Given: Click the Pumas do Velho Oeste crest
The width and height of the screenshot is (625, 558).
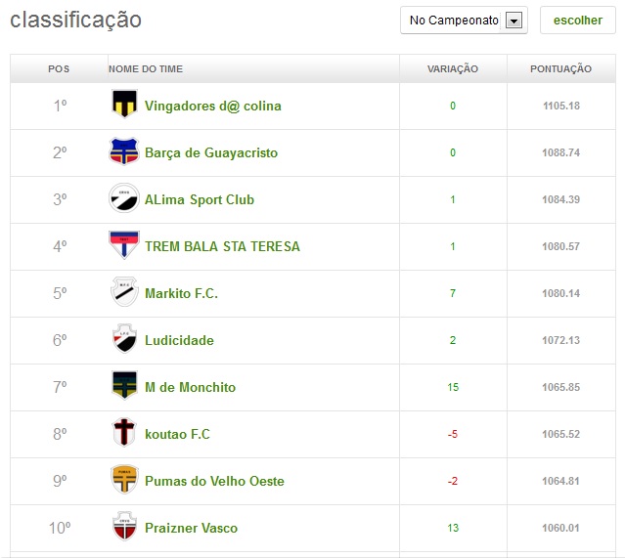Looking at the screenshot, I should click(x=124, y=481).
